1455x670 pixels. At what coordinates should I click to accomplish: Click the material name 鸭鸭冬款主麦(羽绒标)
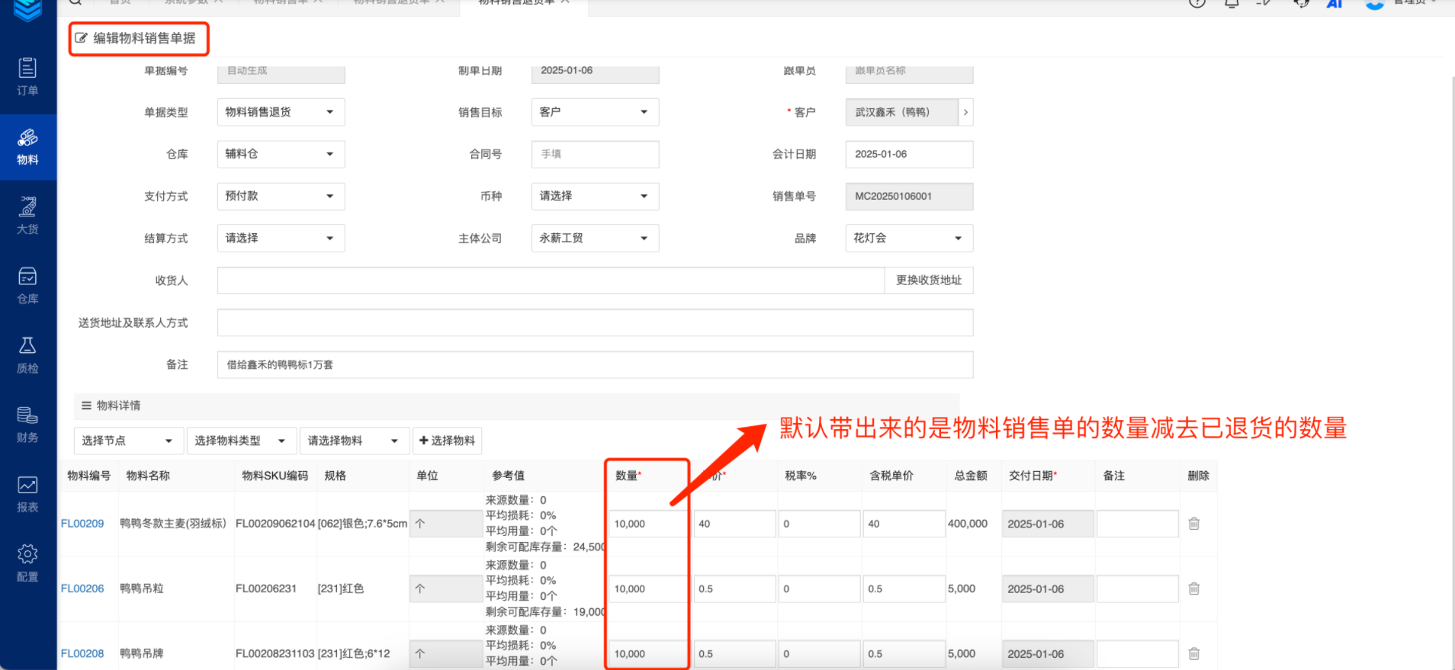click(173, 524)
